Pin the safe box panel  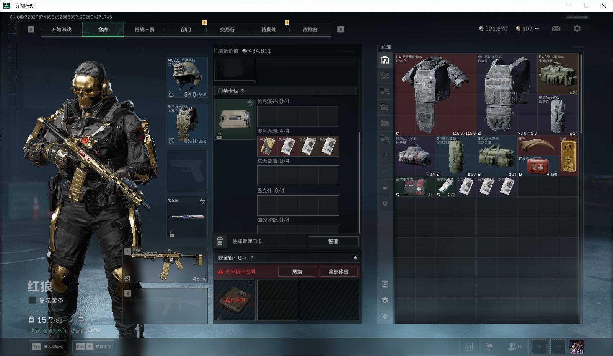click(355, 258)
